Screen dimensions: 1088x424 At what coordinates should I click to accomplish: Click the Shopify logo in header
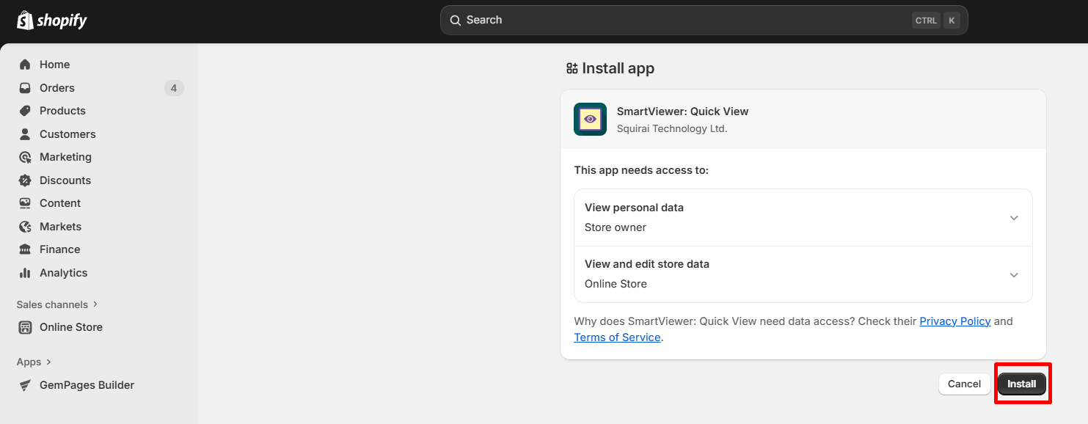click(51, 21)
